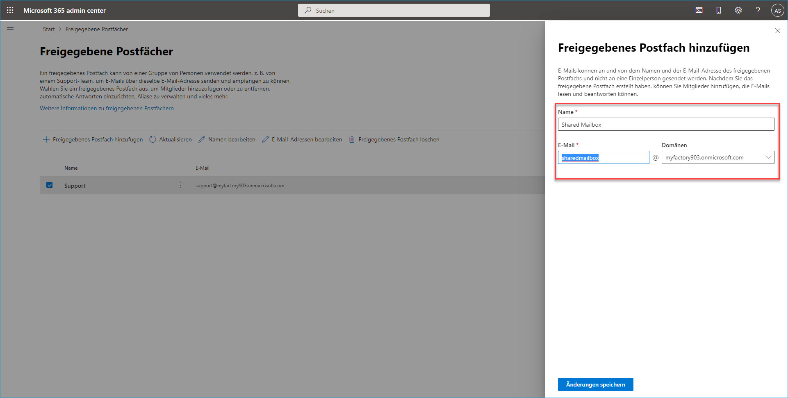Open Weitere Informationen zu freigegebenen Postfächern link

[107, 108]
